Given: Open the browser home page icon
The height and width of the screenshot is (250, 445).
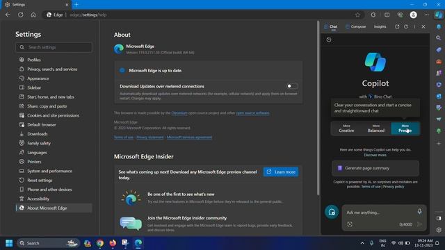Looking at the screenshot, I should [33, 15].
